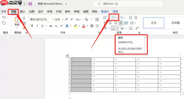This screenshot has height=99, width=184.
Task: Center align the text
Action: (x=110, y=23)
